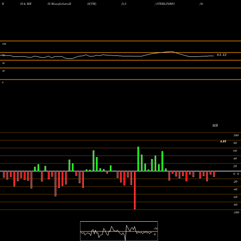Select the tallest green MR bar

click(x=138, y=159)
